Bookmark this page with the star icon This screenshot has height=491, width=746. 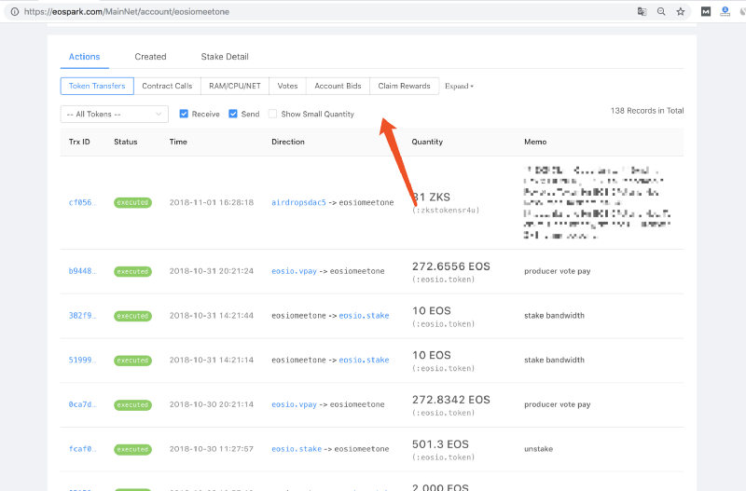coord(681,12)
